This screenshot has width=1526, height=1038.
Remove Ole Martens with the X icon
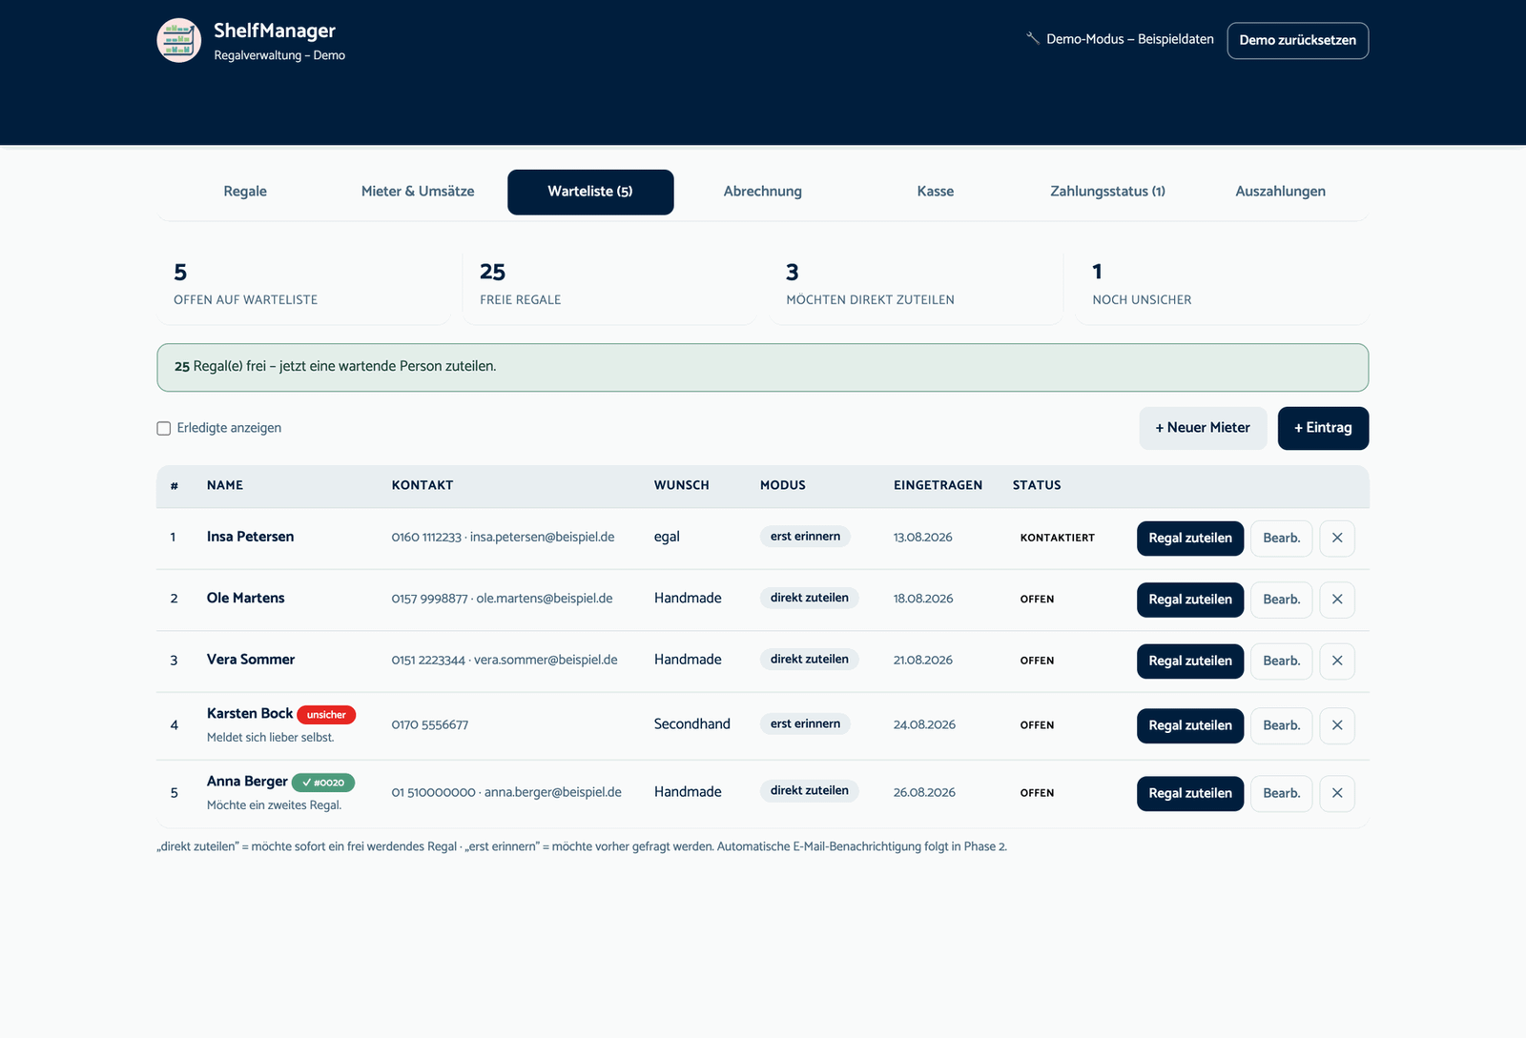tap(1337, 600)
